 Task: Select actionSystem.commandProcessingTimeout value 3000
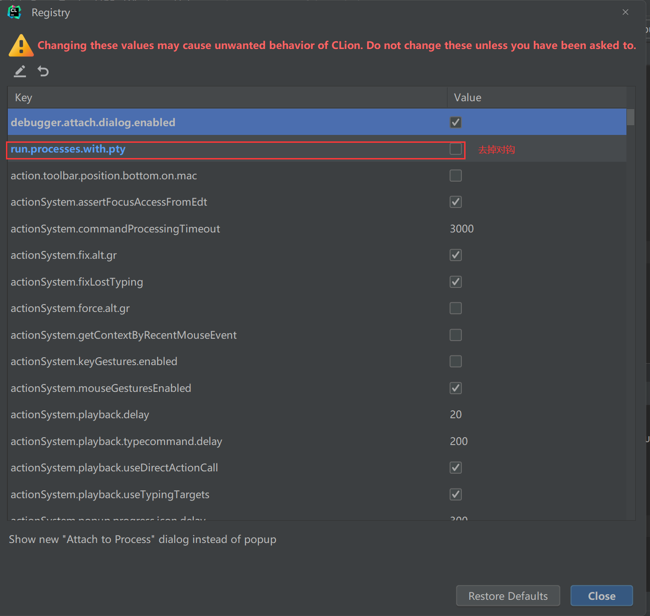click(x=462, y=229)
